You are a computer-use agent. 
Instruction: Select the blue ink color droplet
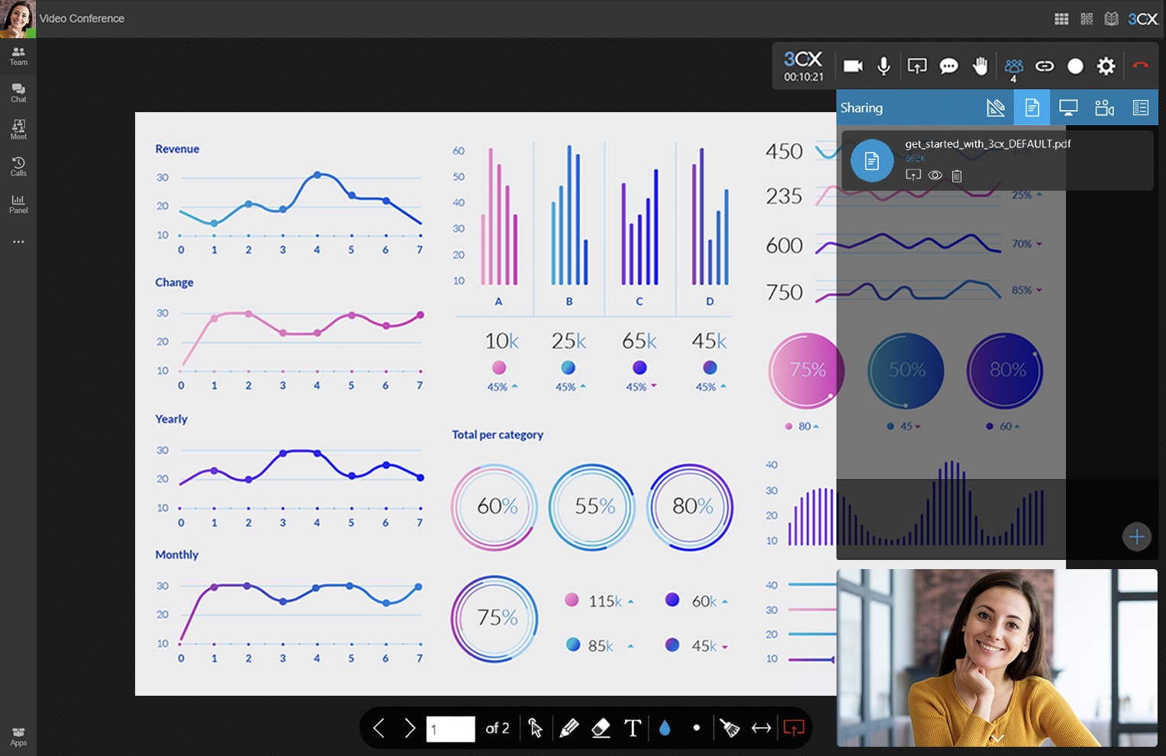pos(665,728)
